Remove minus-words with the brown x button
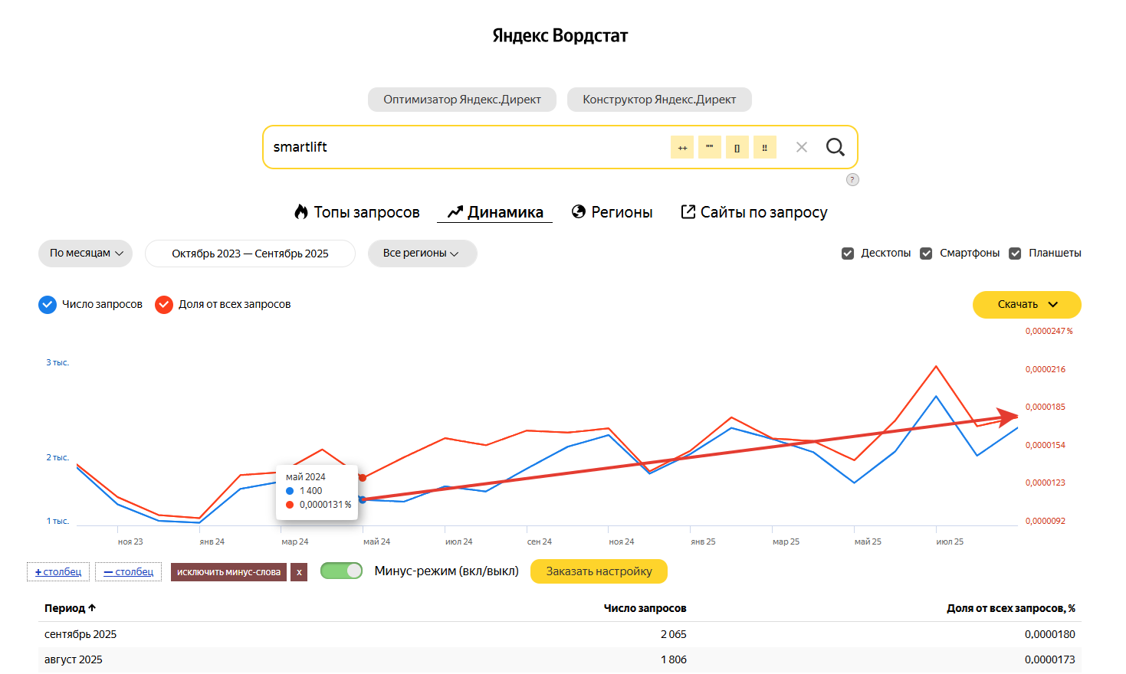The width and height of the screenshot is (1126, 674). click(299, 572)
